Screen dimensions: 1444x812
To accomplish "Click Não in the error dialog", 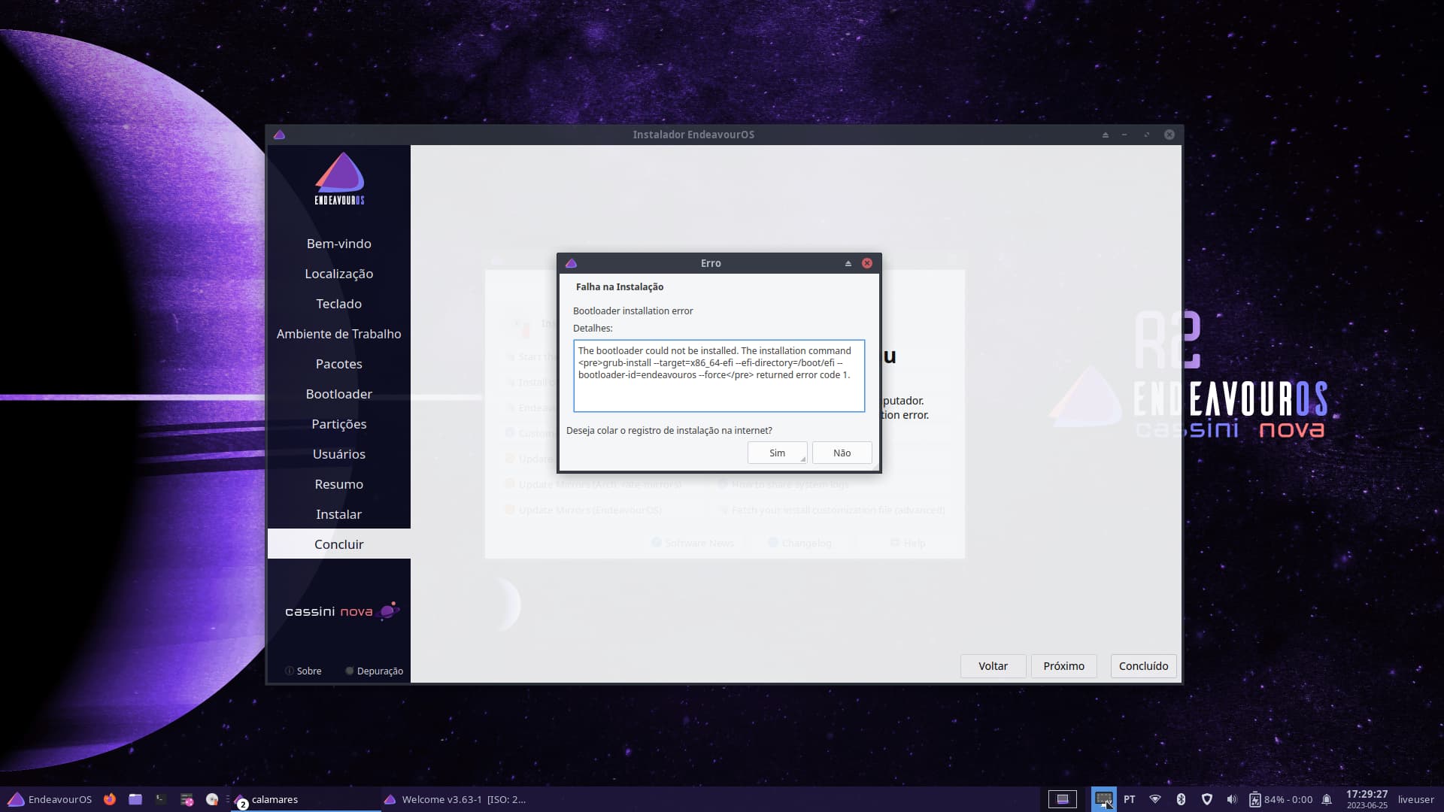I will tap(842, 453).
